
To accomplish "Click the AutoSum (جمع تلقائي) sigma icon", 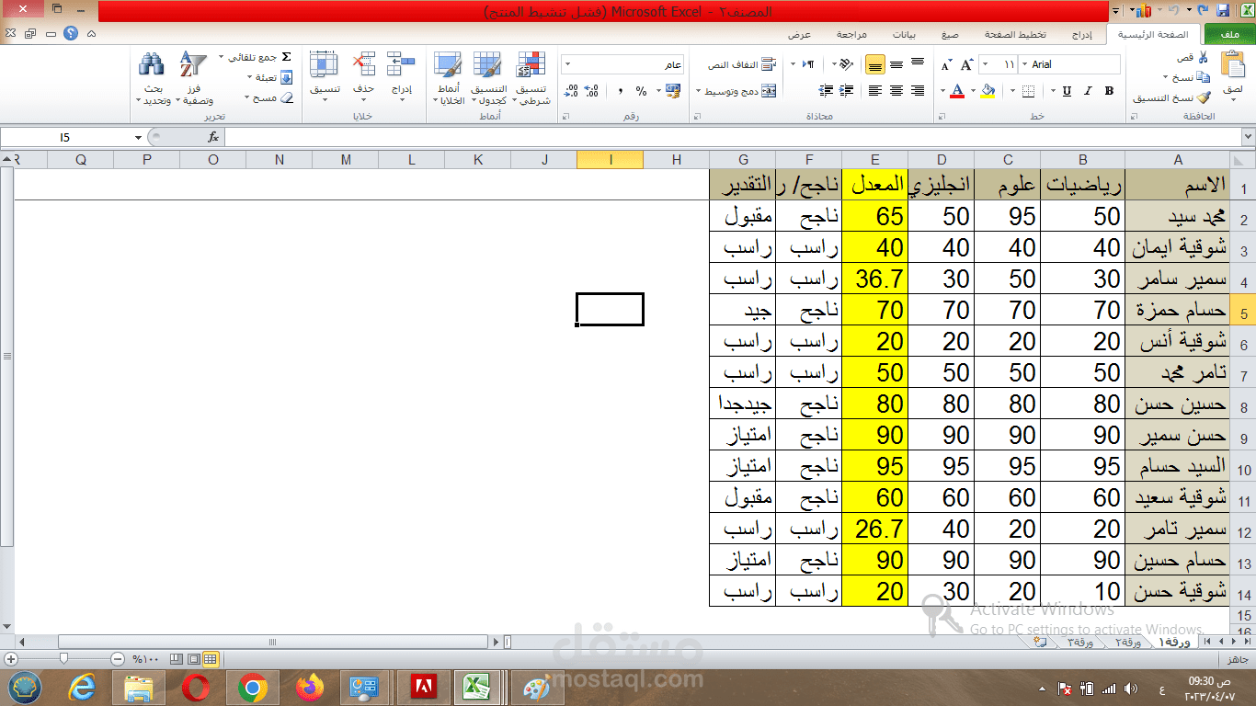I will [286, 57].
